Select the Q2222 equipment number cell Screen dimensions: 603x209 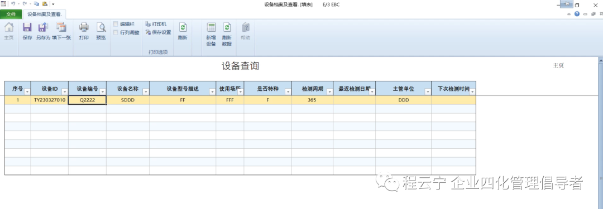[x=87, y=100]
